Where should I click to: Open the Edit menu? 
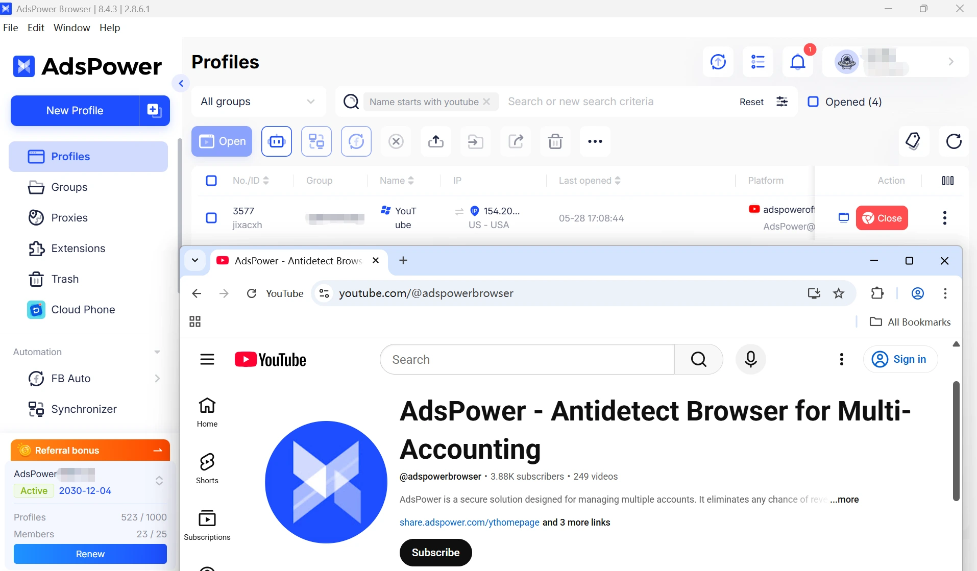(36, 28)
